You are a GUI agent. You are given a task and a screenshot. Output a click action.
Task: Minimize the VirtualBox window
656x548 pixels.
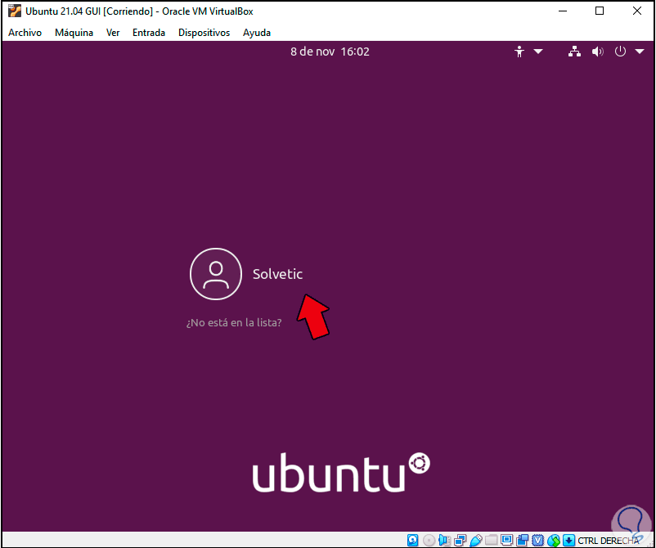coord(563,11)
